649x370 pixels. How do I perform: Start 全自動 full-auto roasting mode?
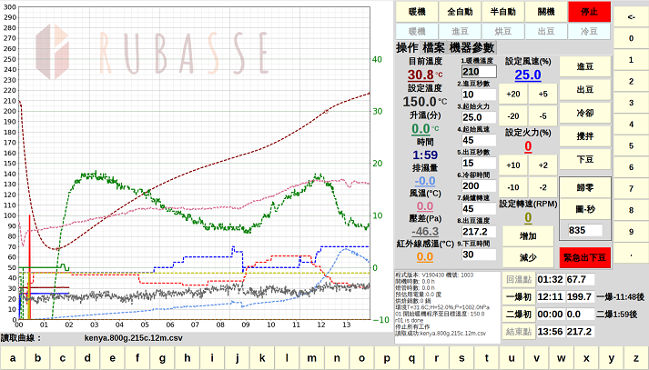(x=457, y=12)
